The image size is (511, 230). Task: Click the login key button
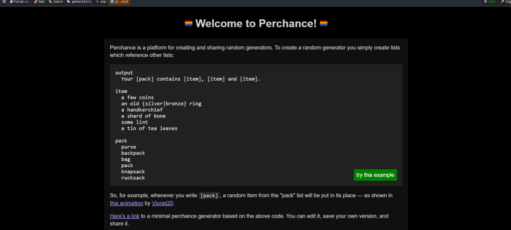(x=505, y=2)
